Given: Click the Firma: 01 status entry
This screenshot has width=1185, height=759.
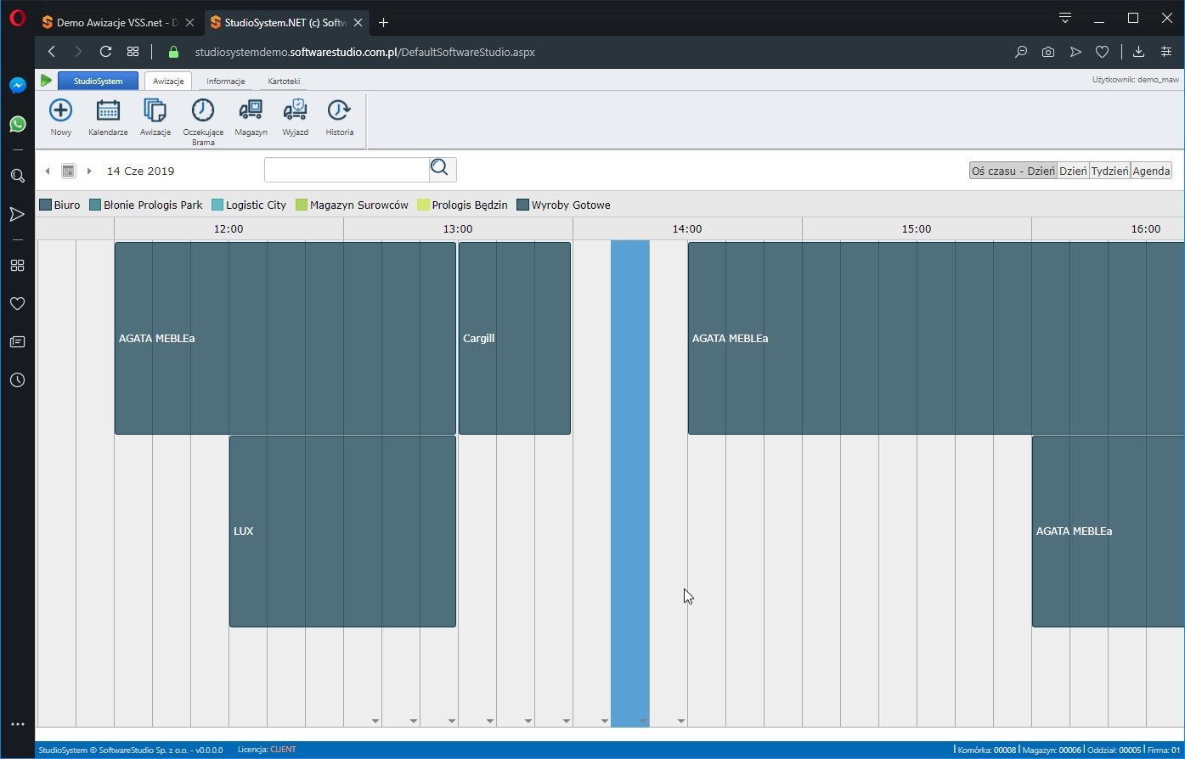Looking at the screenshot, I should click(x=1164, y=750).
